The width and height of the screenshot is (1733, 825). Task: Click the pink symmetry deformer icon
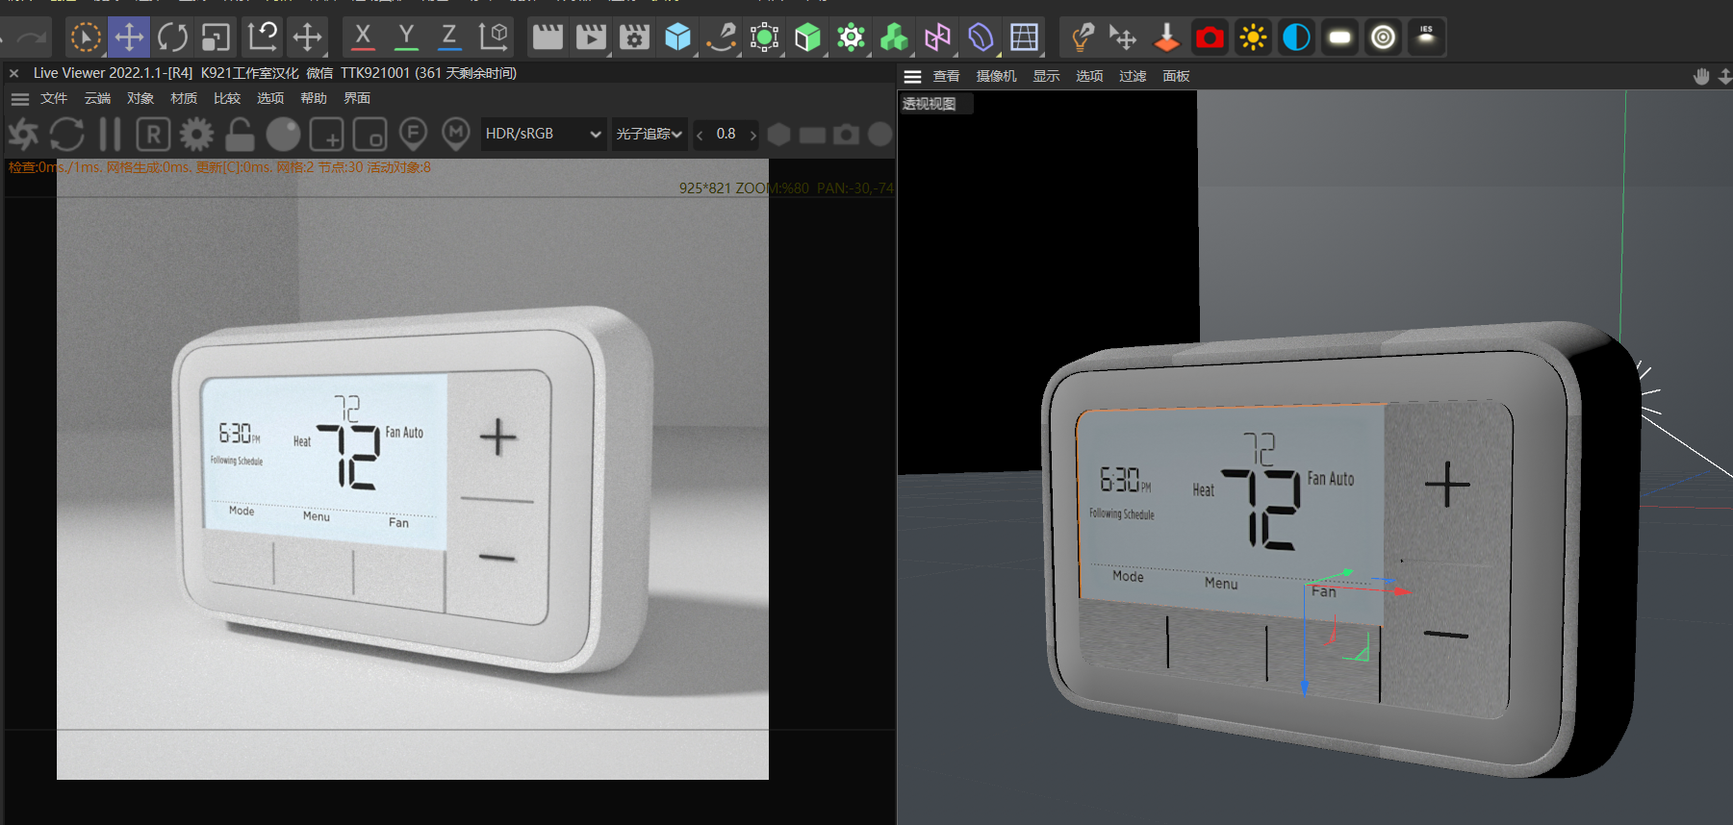(x=937, y=37)
